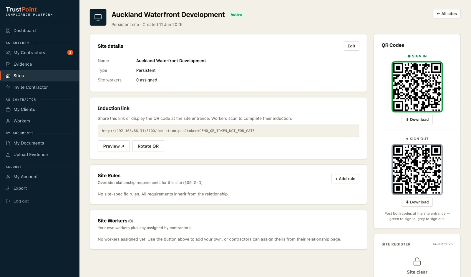
Task: Click the Add rule button
Action: [345, 179]
